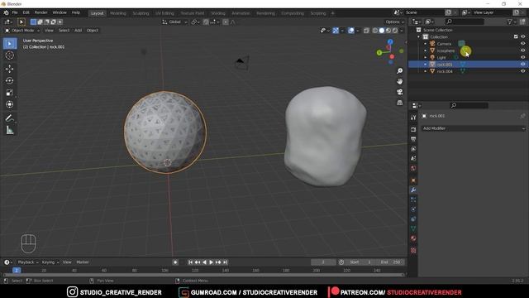Switch to material preview shading
Image resolution: width=529 pixels, height=298 pixels.
pos(388,31)
